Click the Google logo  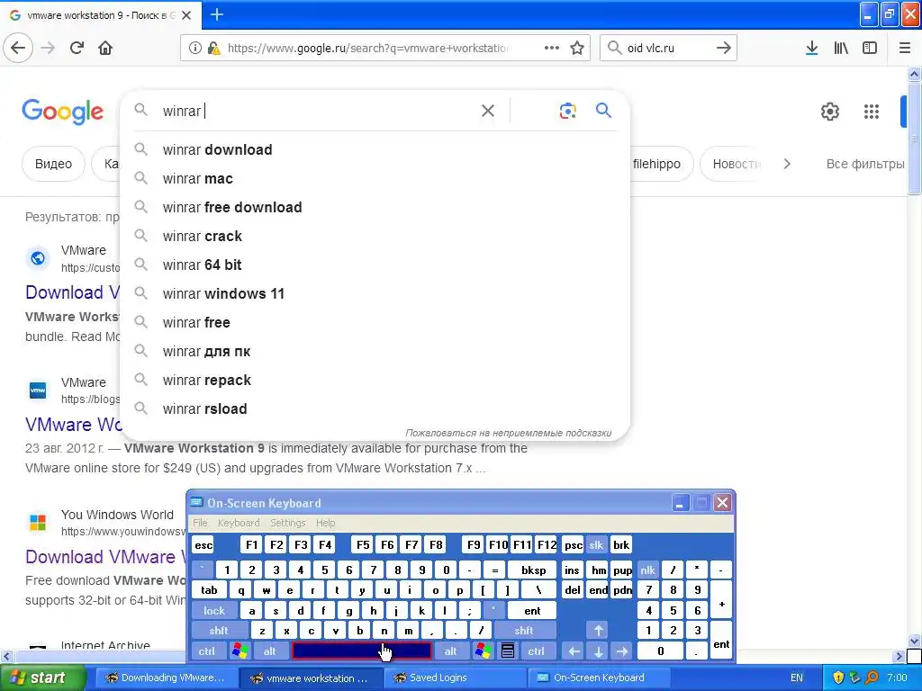click(62, 111)
